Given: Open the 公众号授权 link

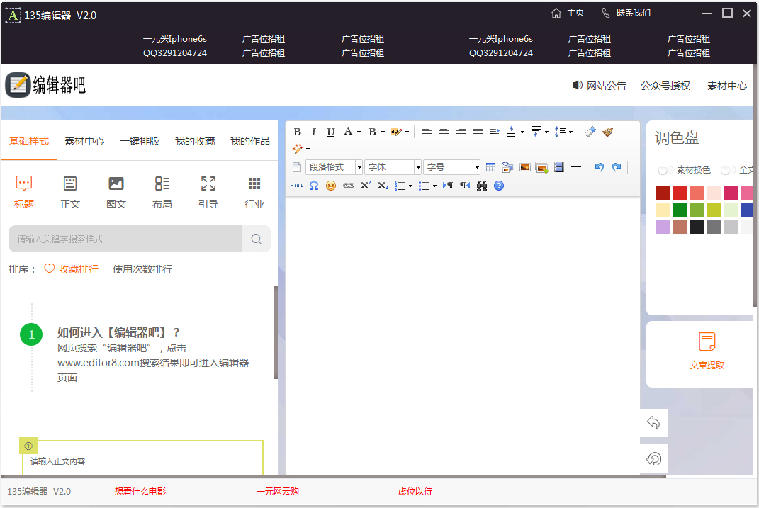Looking at the screenshot, I should (x=665, y=86).
